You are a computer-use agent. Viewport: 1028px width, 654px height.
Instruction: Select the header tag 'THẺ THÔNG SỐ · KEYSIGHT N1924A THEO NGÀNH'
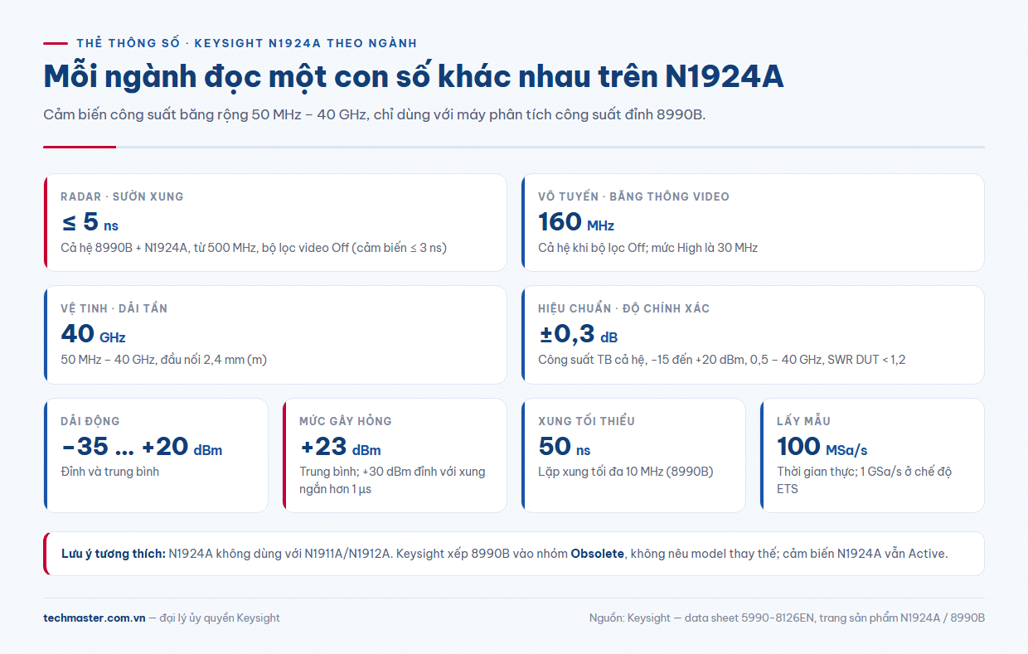click(x=246, y=43)
